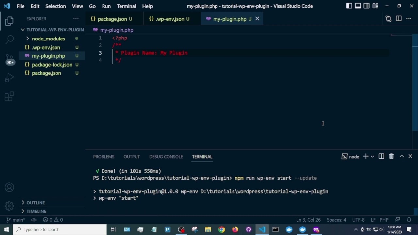Click the Open Changes compare icon
Viewport: 418px width, 235px height.
388,19
